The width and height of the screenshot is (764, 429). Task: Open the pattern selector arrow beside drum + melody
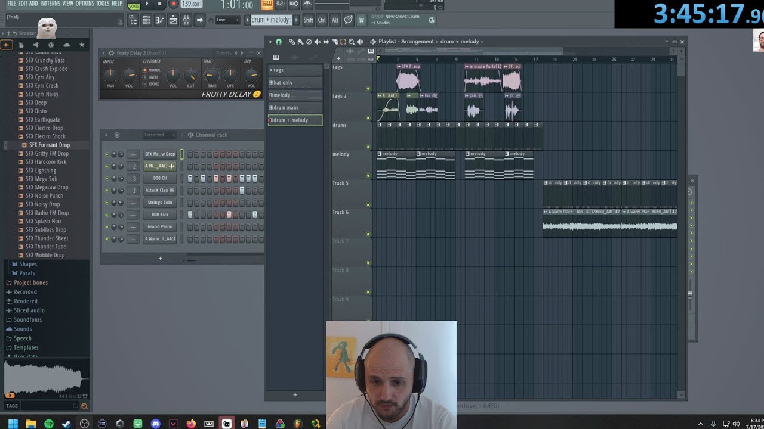coord(247,20)
